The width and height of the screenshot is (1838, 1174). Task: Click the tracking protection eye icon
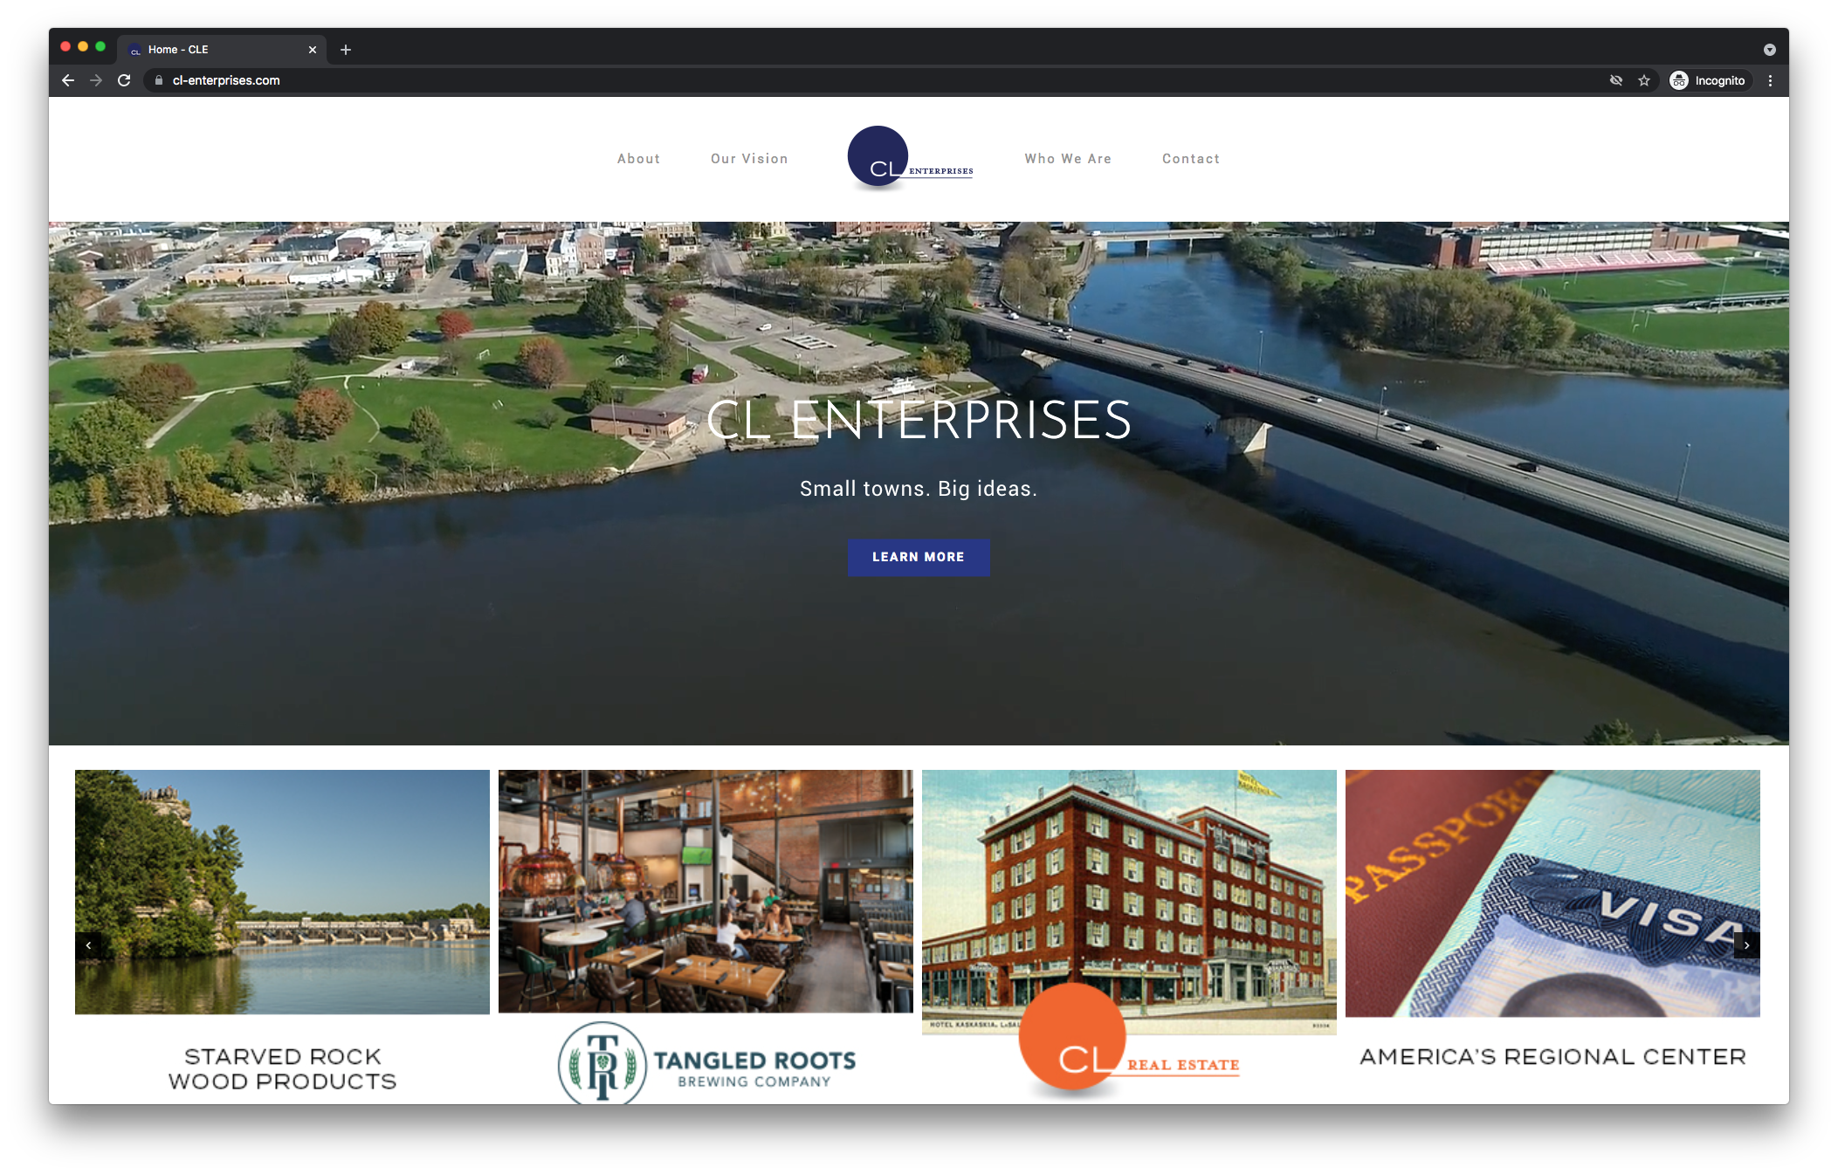click(1616, 80)
